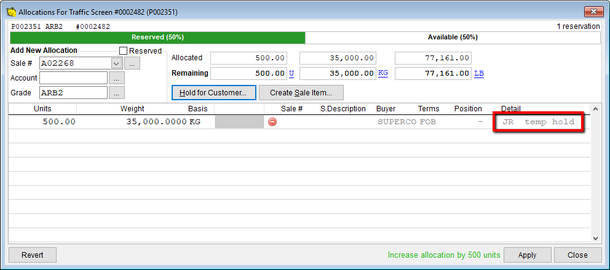Click the Remaining 500.00 units field
The image size is (610, 270).
[248, 73]
